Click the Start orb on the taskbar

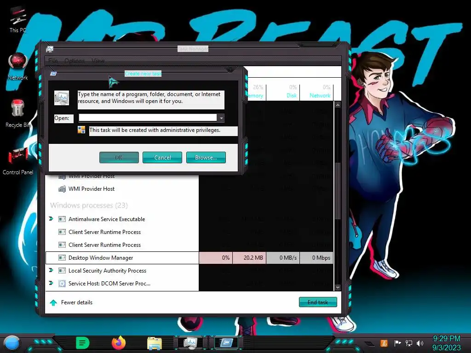click(x=12, y=343)
